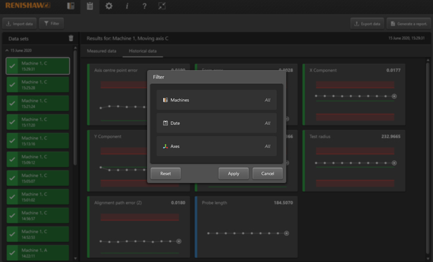
Task: Click the Renishaw logo
Action: (28, 6)
